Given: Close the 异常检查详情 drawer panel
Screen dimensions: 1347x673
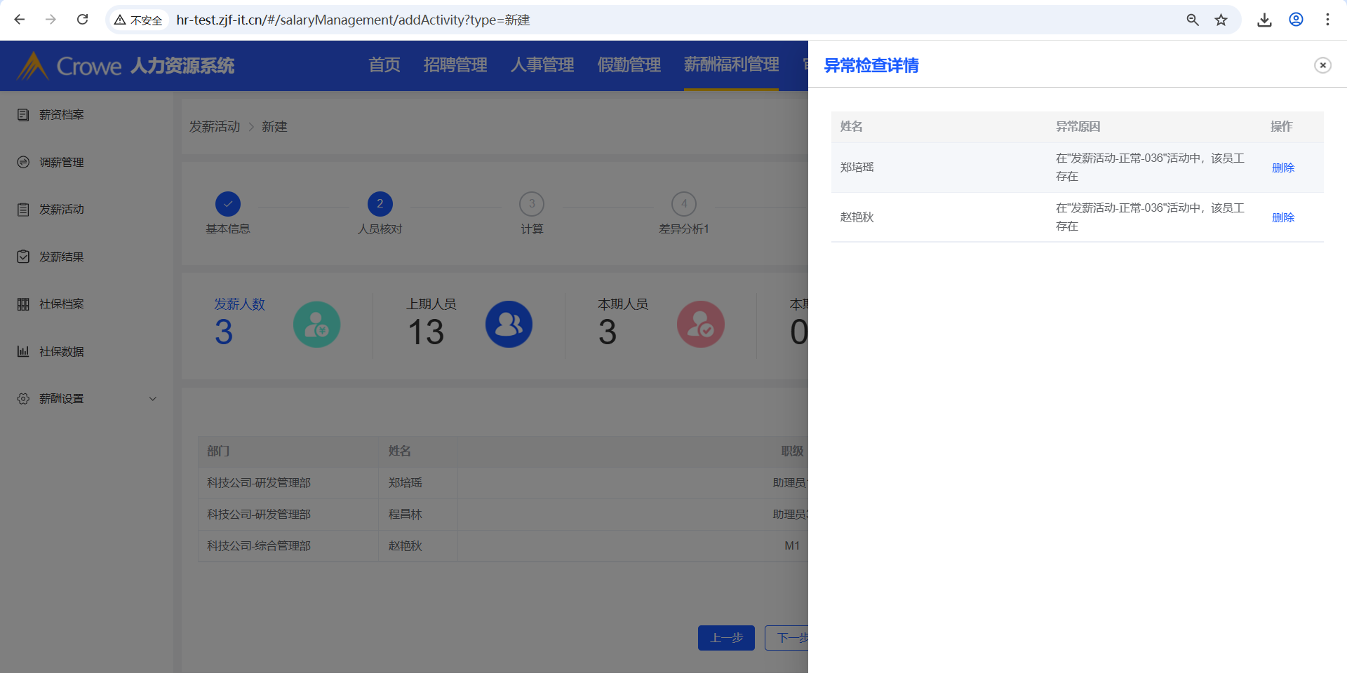Looking at the screenshot, I should pyautogui.click(x=1322, y=65).
